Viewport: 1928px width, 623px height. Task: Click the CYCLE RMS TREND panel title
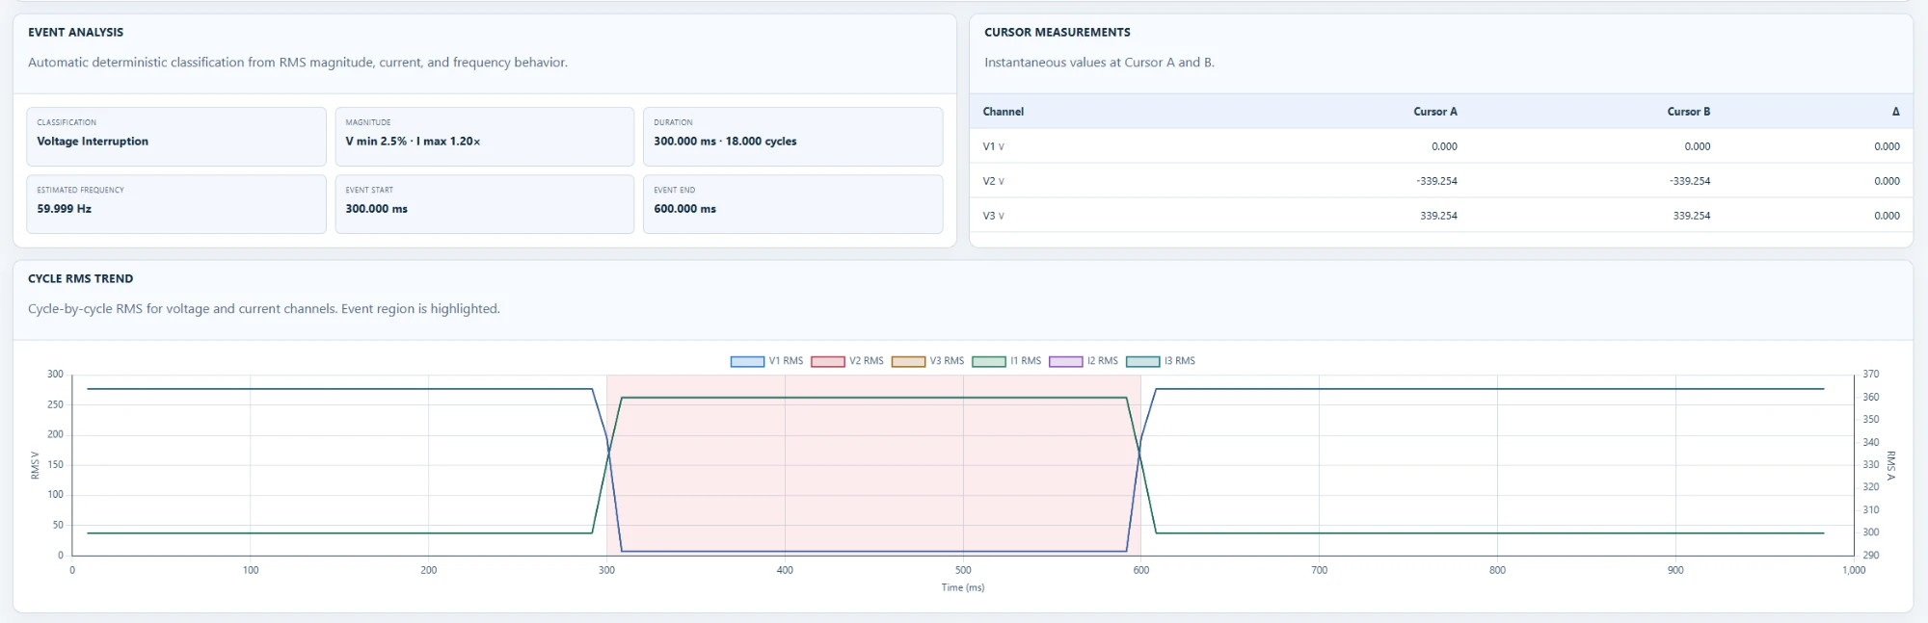click(80, 278)
